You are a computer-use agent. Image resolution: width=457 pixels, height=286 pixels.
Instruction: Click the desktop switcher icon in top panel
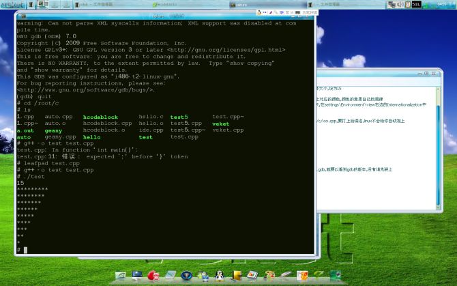click(x=42, y=4)
